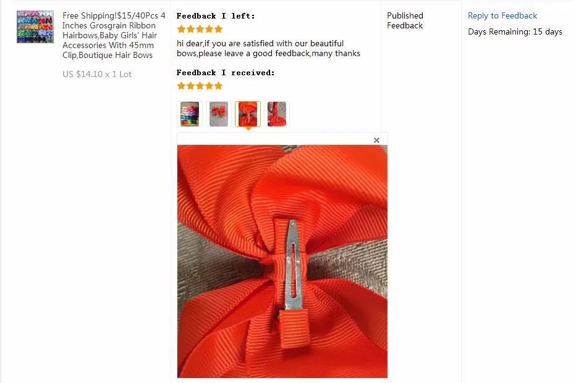This screenshot has width=576, height=383.
Task: Click the first star under Feedback I left
Action: tap(181, 29)
